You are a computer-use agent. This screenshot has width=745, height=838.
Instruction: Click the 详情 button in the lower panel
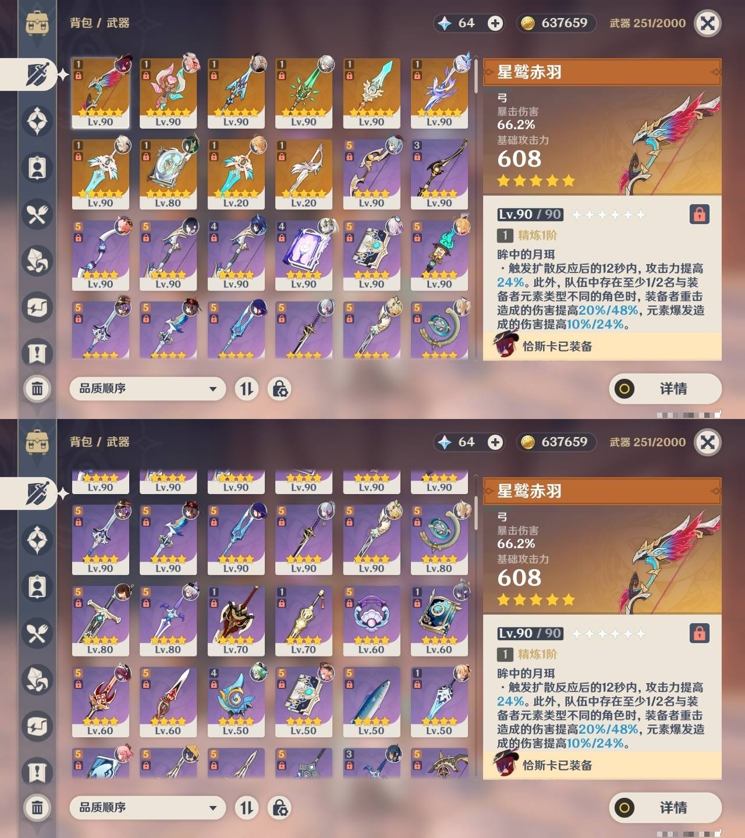[665, 808]
